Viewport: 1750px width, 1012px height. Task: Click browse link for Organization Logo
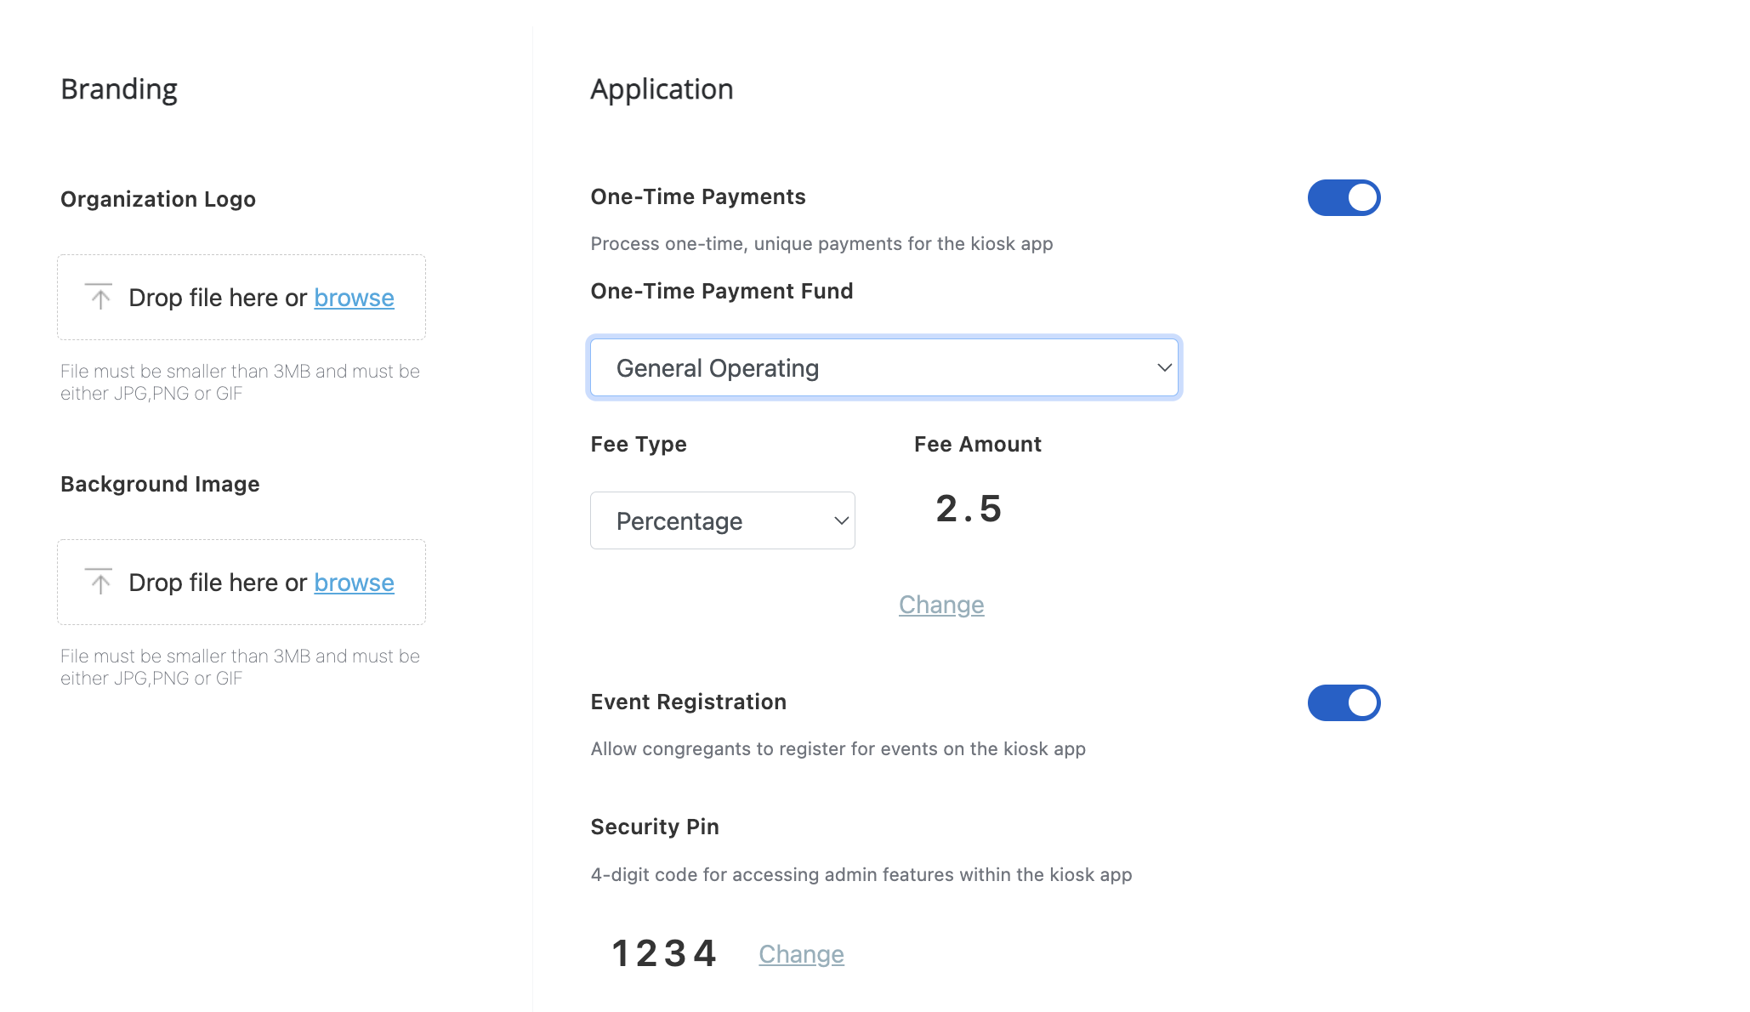(354, 298)
